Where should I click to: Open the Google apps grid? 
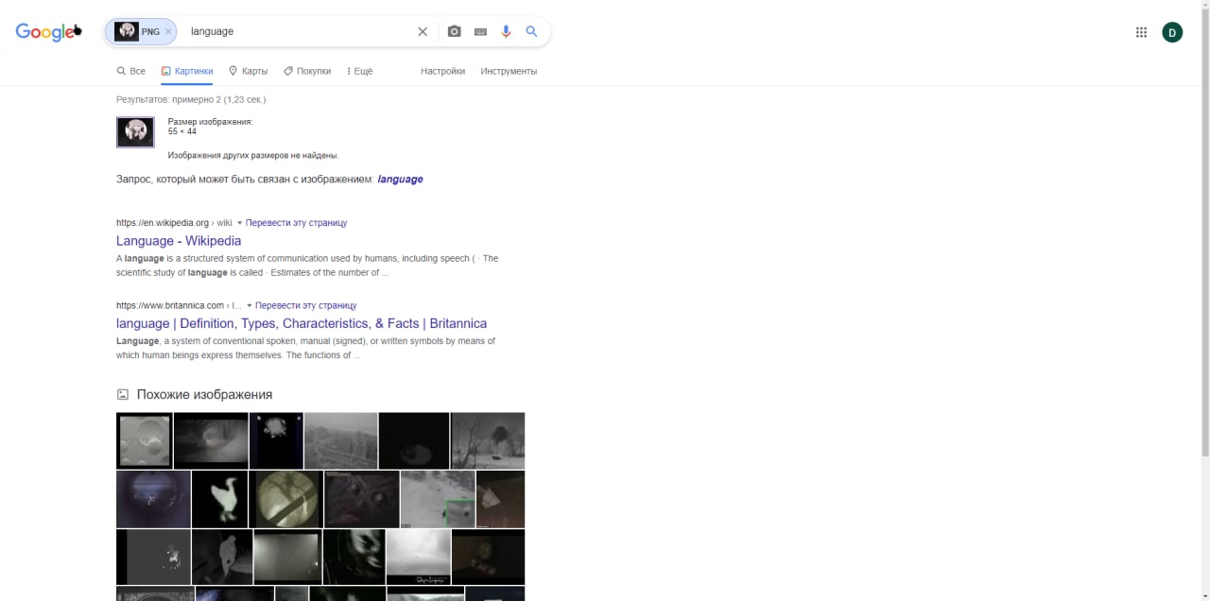pyautogui.click(x=1141, y=32)
